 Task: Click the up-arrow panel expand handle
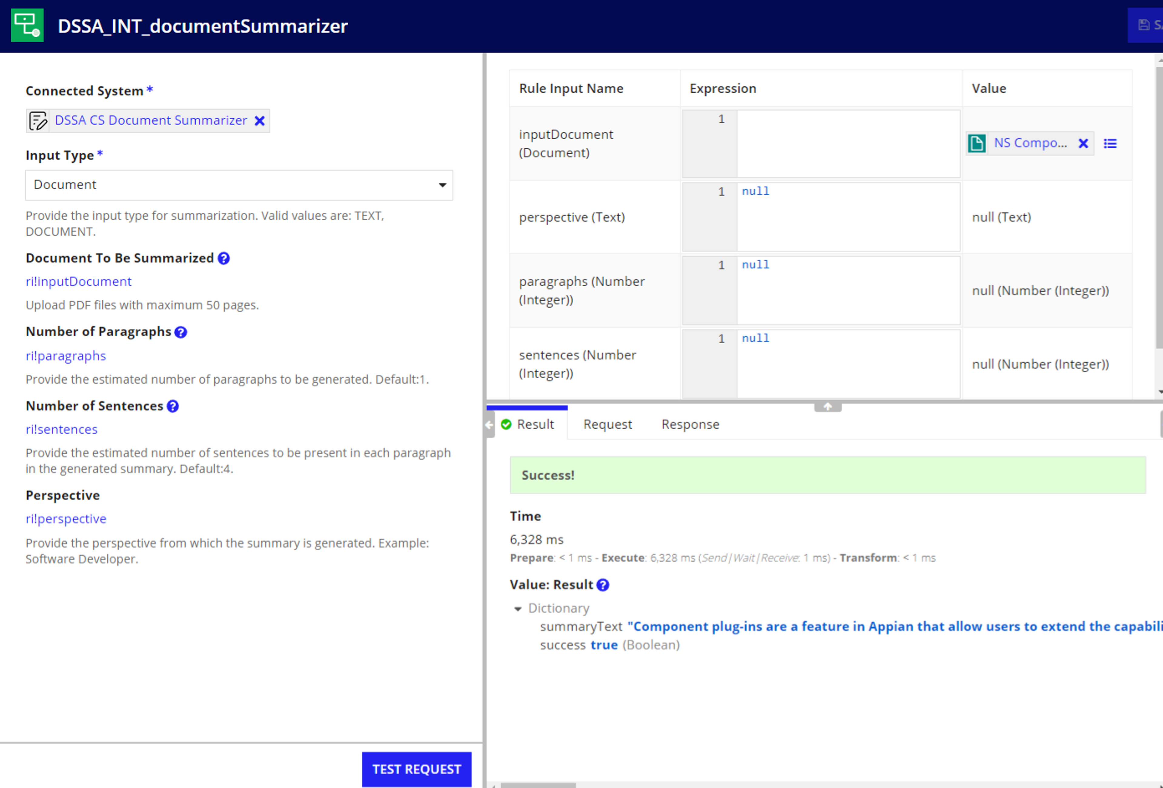tap(828, 407)
